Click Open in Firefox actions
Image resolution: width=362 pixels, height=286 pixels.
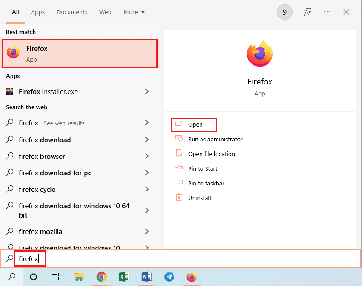coord(195,125)
